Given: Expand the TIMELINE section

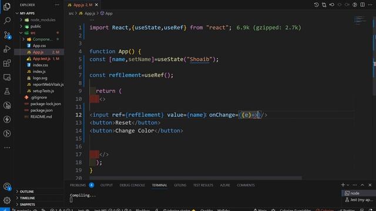Looking at the screenshot, I should pos(39,198).
